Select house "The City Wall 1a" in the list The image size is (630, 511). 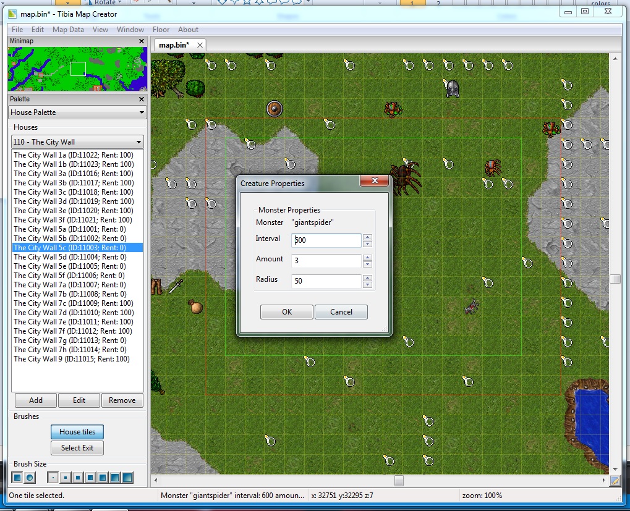[x=77, y=155]
